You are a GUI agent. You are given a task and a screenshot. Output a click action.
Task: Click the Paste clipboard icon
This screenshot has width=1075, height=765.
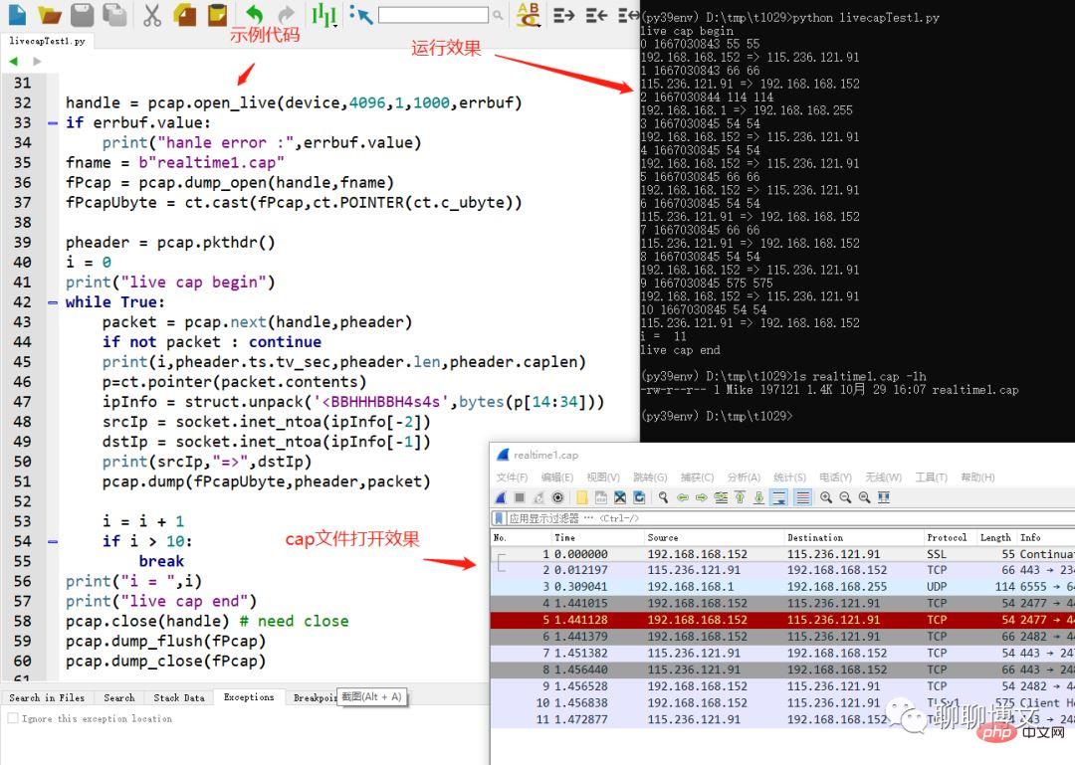click(217, 14)
